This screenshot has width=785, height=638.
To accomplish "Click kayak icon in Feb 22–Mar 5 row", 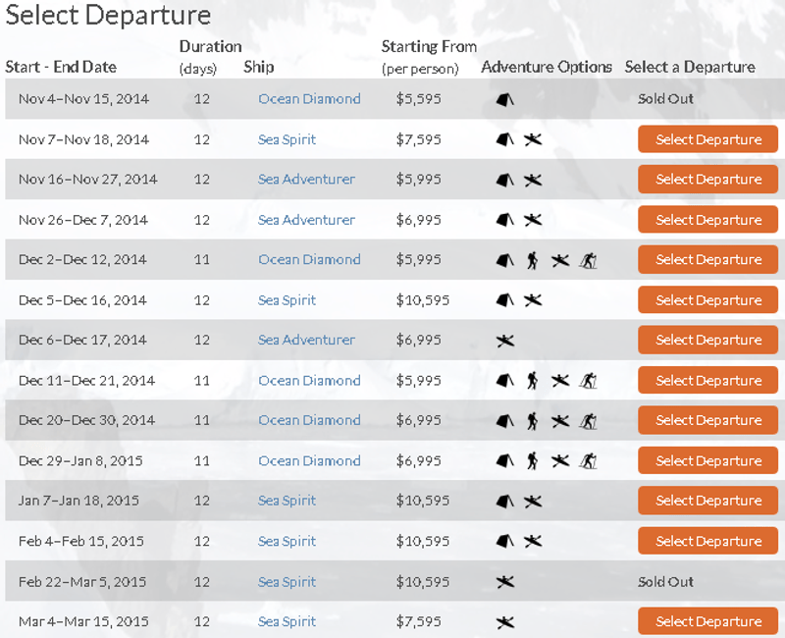I will click(x=504, y=582).
